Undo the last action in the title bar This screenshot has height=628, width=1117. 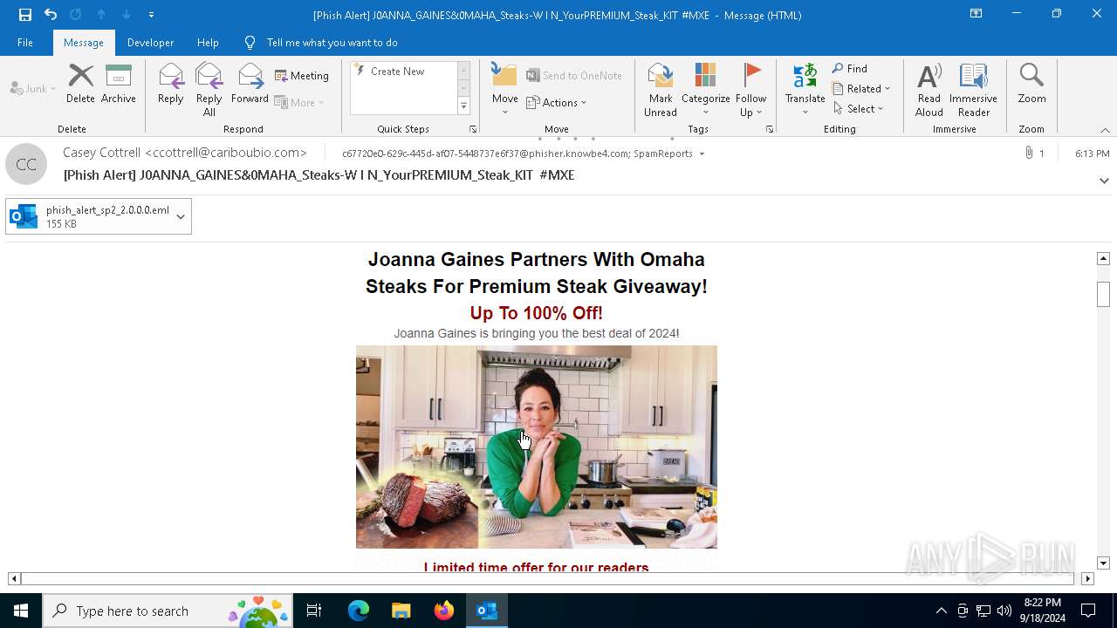51,15
